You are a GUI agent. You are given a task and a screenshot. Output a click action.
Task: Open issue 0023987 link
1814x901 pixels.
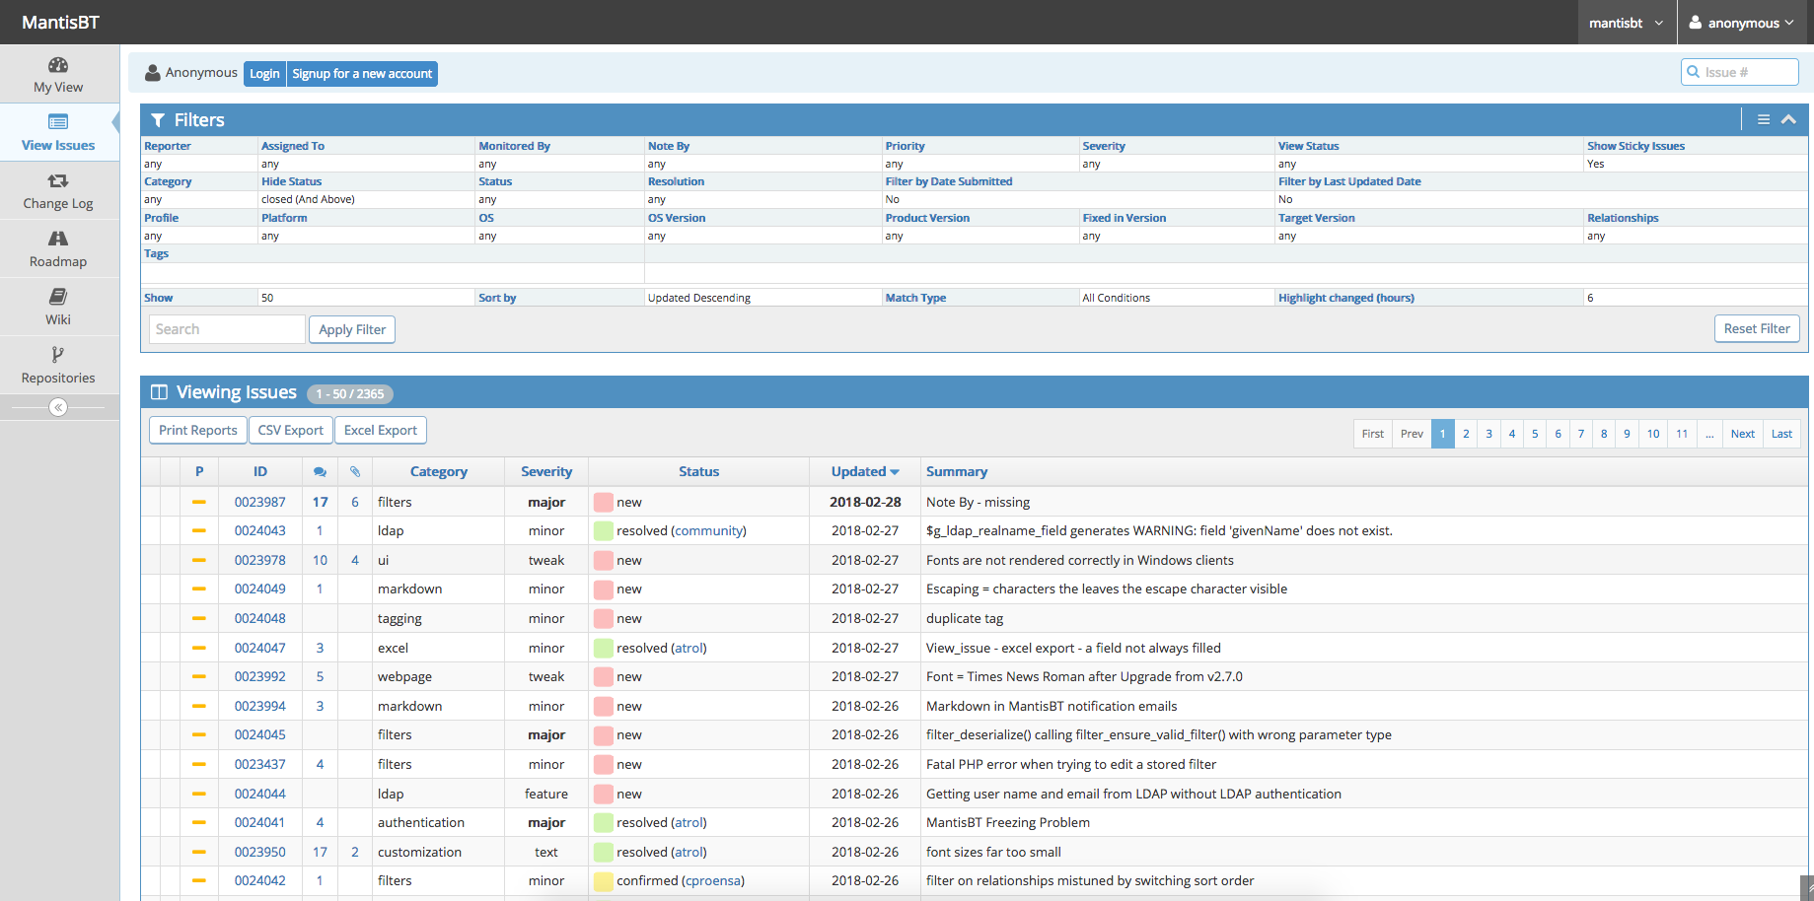pos(259,502)
